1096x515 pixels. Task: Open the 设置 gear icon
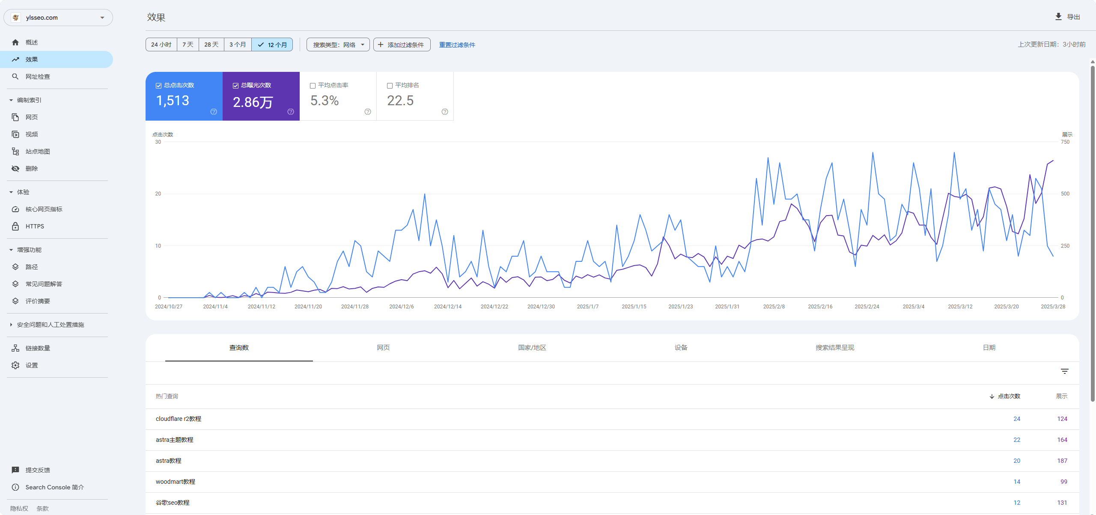[15, 365]
